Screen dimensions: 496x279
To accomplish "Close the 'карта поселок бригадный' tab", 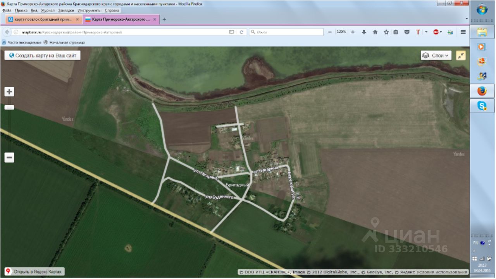I will [x=77, y=19].
